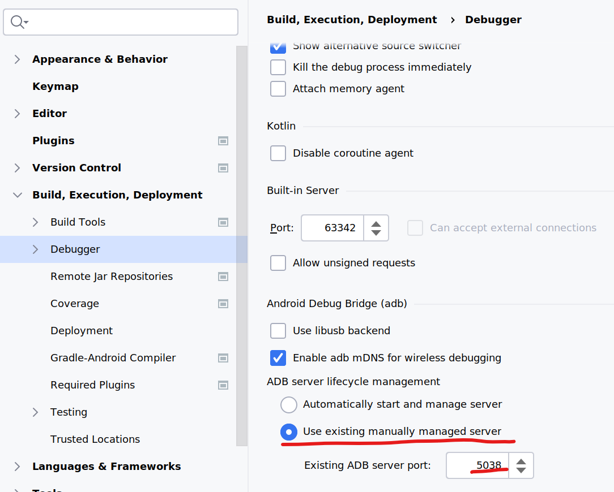Open the Keymap settings page
Image resolution: width=614 pixels, height=492 pixels.
tap(56, 87)
